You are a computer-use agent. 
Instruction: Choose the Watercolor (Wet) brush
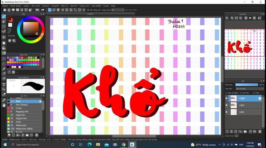pyautogui.click(x=24, y=129)
